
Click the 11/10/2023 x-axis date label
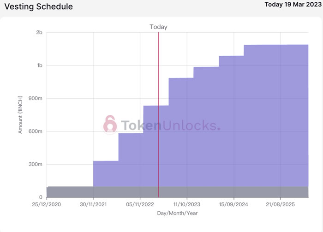tap(186, 204)
